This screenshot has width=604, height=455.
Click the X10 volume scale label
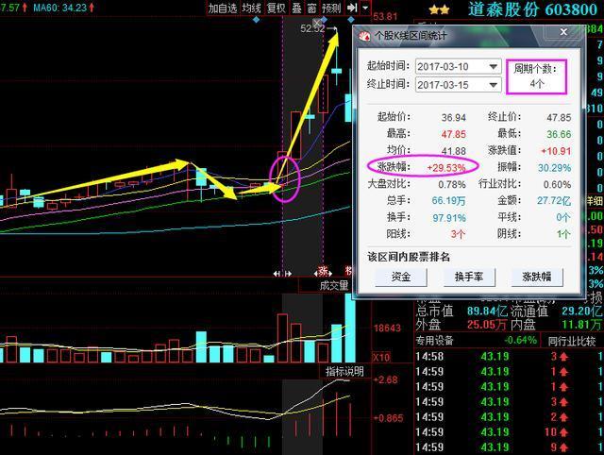click(381, 358)
